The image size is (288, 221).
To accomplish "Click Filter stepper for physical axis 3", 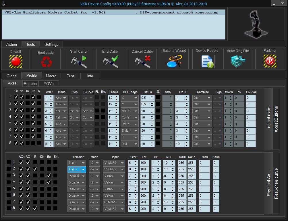I will click(x=136, y=176).
